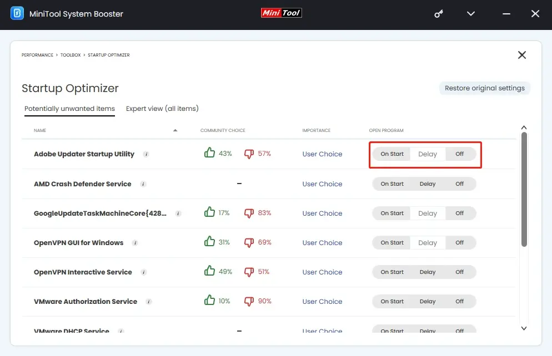
Task: Click thumbs-down icon for OpenVPN GUI for Windows
Action: (x=249, y=242)
